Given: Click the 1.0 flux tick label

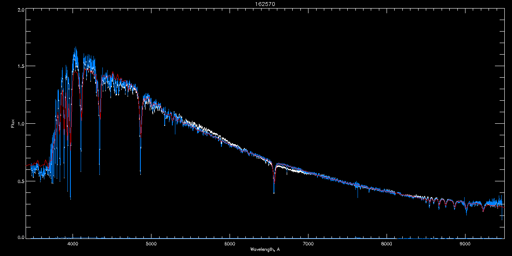Looking at the screenshot, I should pyautogui.click(x=21, y=124).
